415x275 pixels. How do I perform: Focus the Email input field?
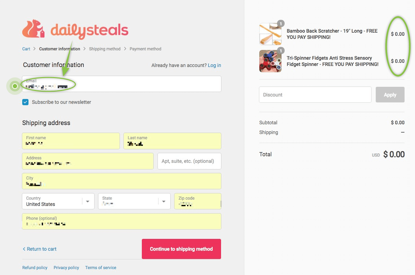(122, 84)
